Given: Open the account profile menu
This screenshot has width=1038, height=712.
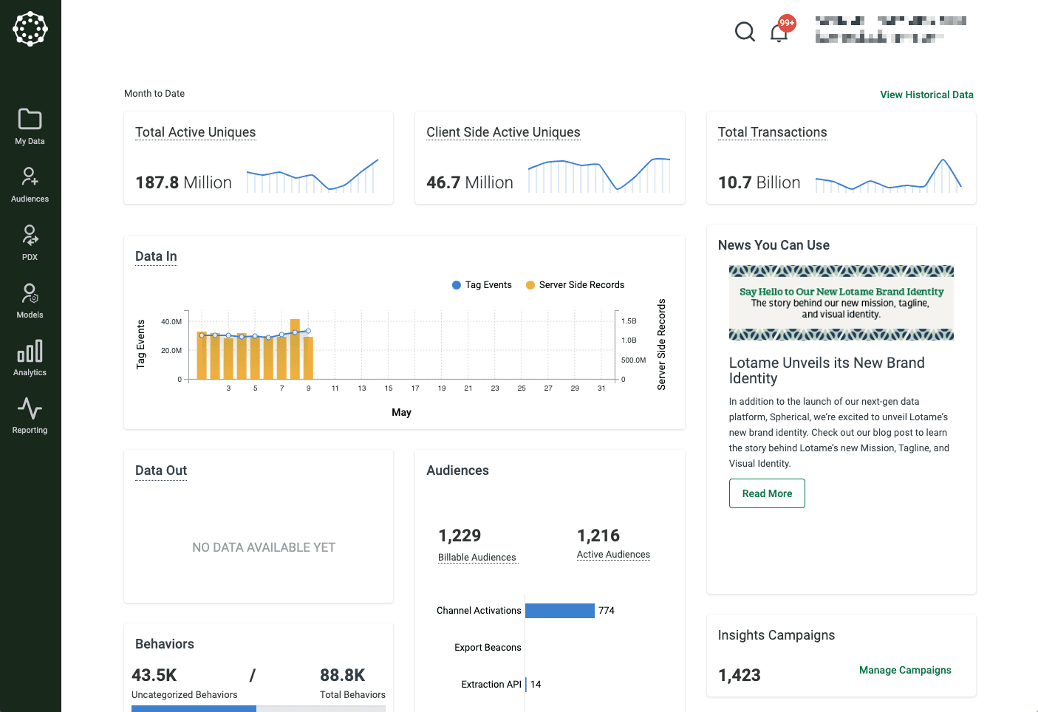Looking at the screenshot, I should click(x=890, y=30).
